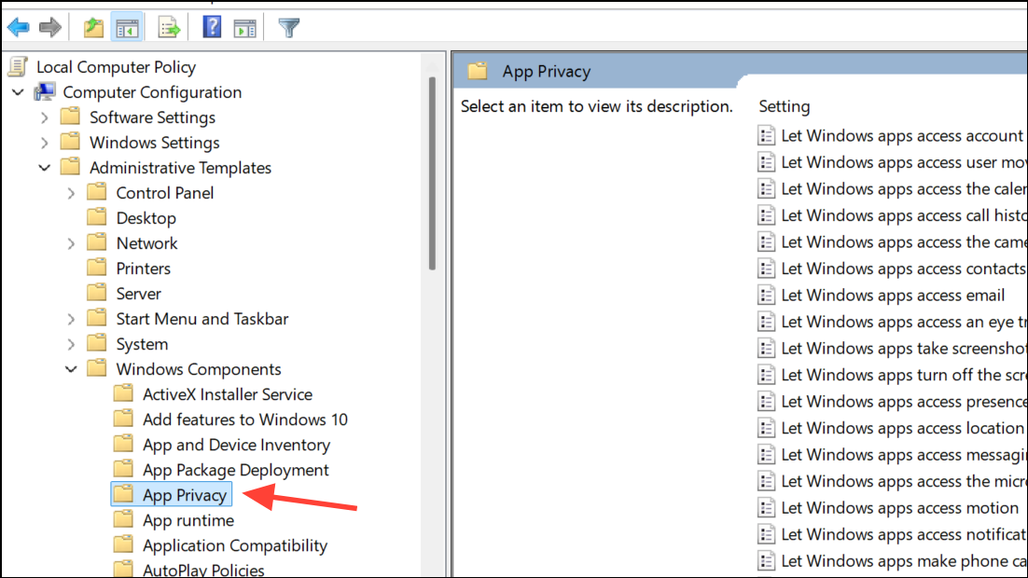Open Help with the question mark icon
Screen dimensions: 1028x578
(x=212, y=27)
